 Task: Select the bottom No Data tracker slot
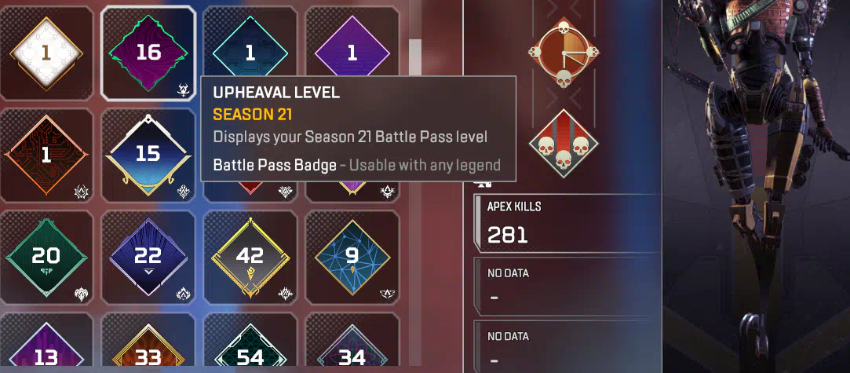[567, 346]
